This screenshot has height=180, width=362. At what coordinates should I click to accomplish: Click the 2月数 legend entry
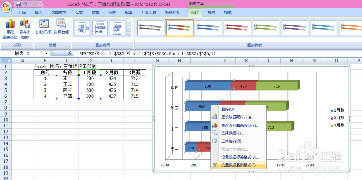tap(337, 118)
